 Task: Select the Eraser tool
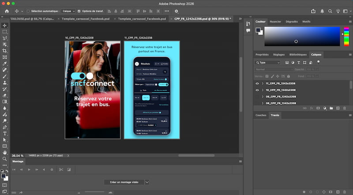(4, 96)
